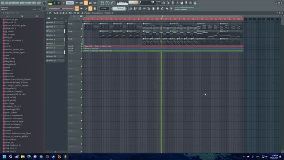
Task: Click the question mark help icon
Action: point(177,3)
